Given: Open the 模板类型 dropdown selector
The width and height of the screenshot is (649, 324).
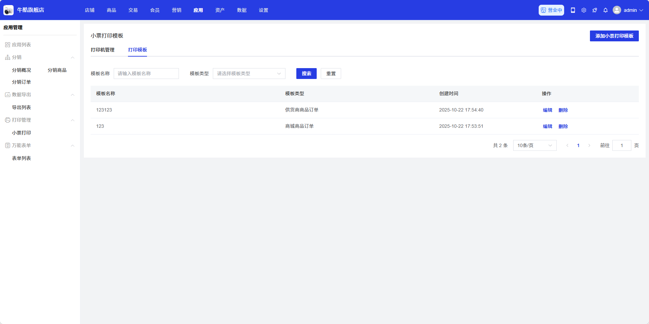Looking at the screenshot, I should (x=249, y=74).
